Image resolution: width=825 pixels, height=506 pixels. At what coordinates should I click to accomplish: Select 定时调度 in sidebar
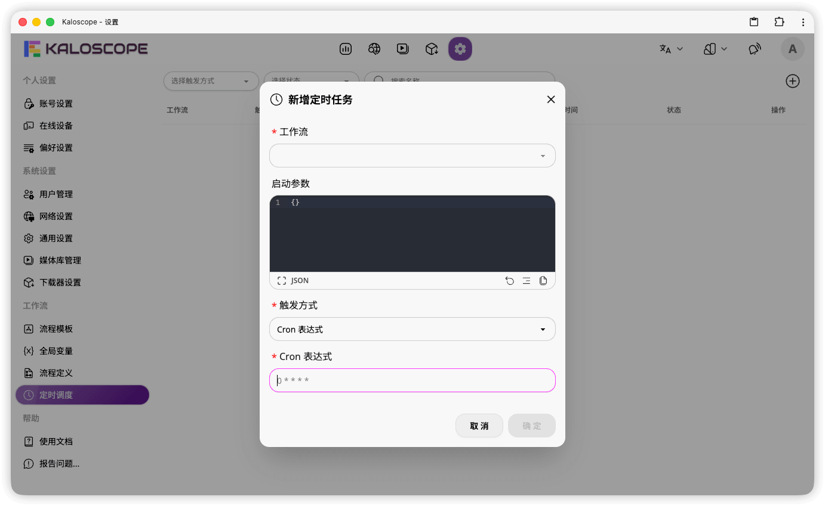(82, 395)
